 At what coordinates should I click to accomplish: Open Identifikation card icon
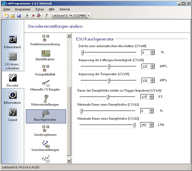pos(46,53)
